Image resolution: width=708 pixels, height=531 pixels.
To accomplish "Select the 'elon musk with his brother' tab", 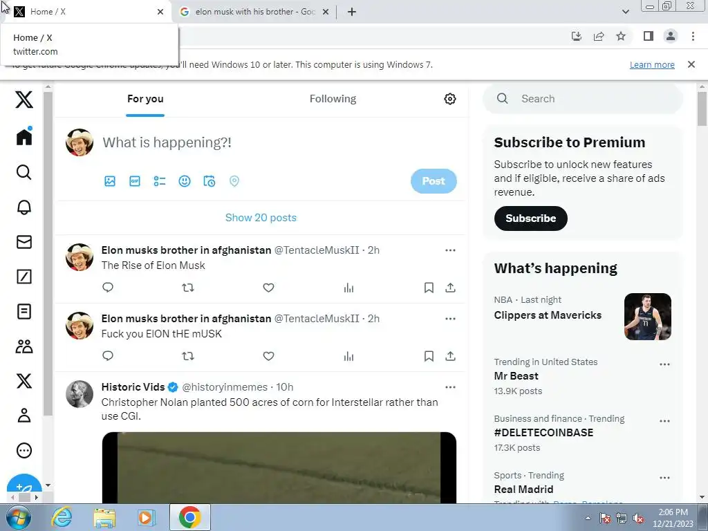I will pos(253,12).
